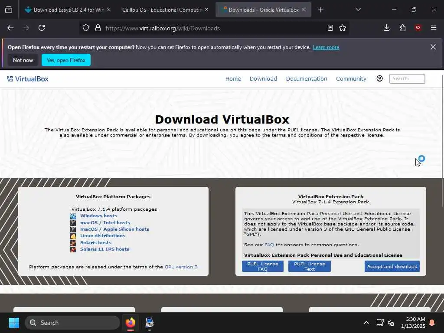The width and height of the screenshot is (444, 333).
Task: Click Yes, open Firefox button
Action: point(66,60)
